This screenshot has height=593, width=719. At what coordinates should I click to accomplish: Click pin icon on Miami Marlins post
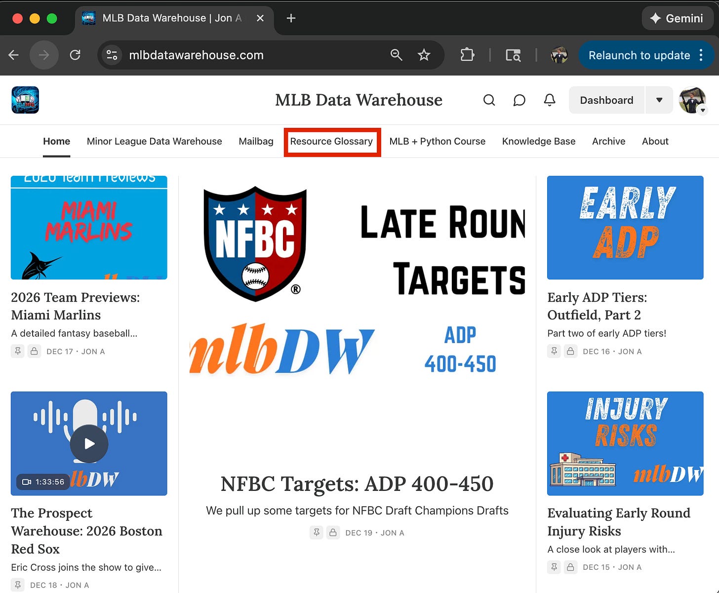18,351
